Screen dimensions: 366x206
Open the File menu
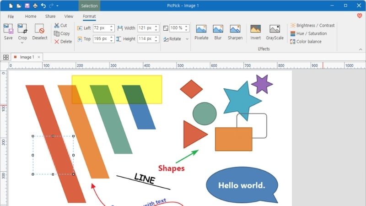(11, 16)
